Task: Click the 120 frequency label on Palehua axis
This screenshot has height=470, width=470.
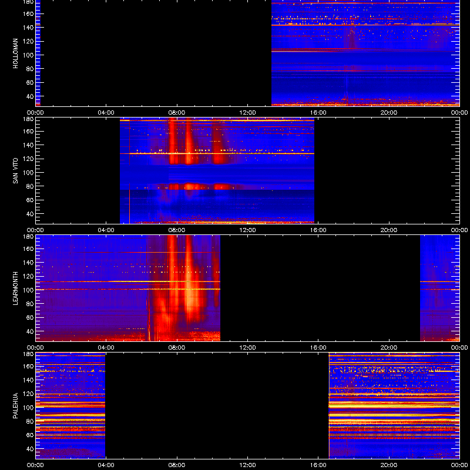Action: 29,394
